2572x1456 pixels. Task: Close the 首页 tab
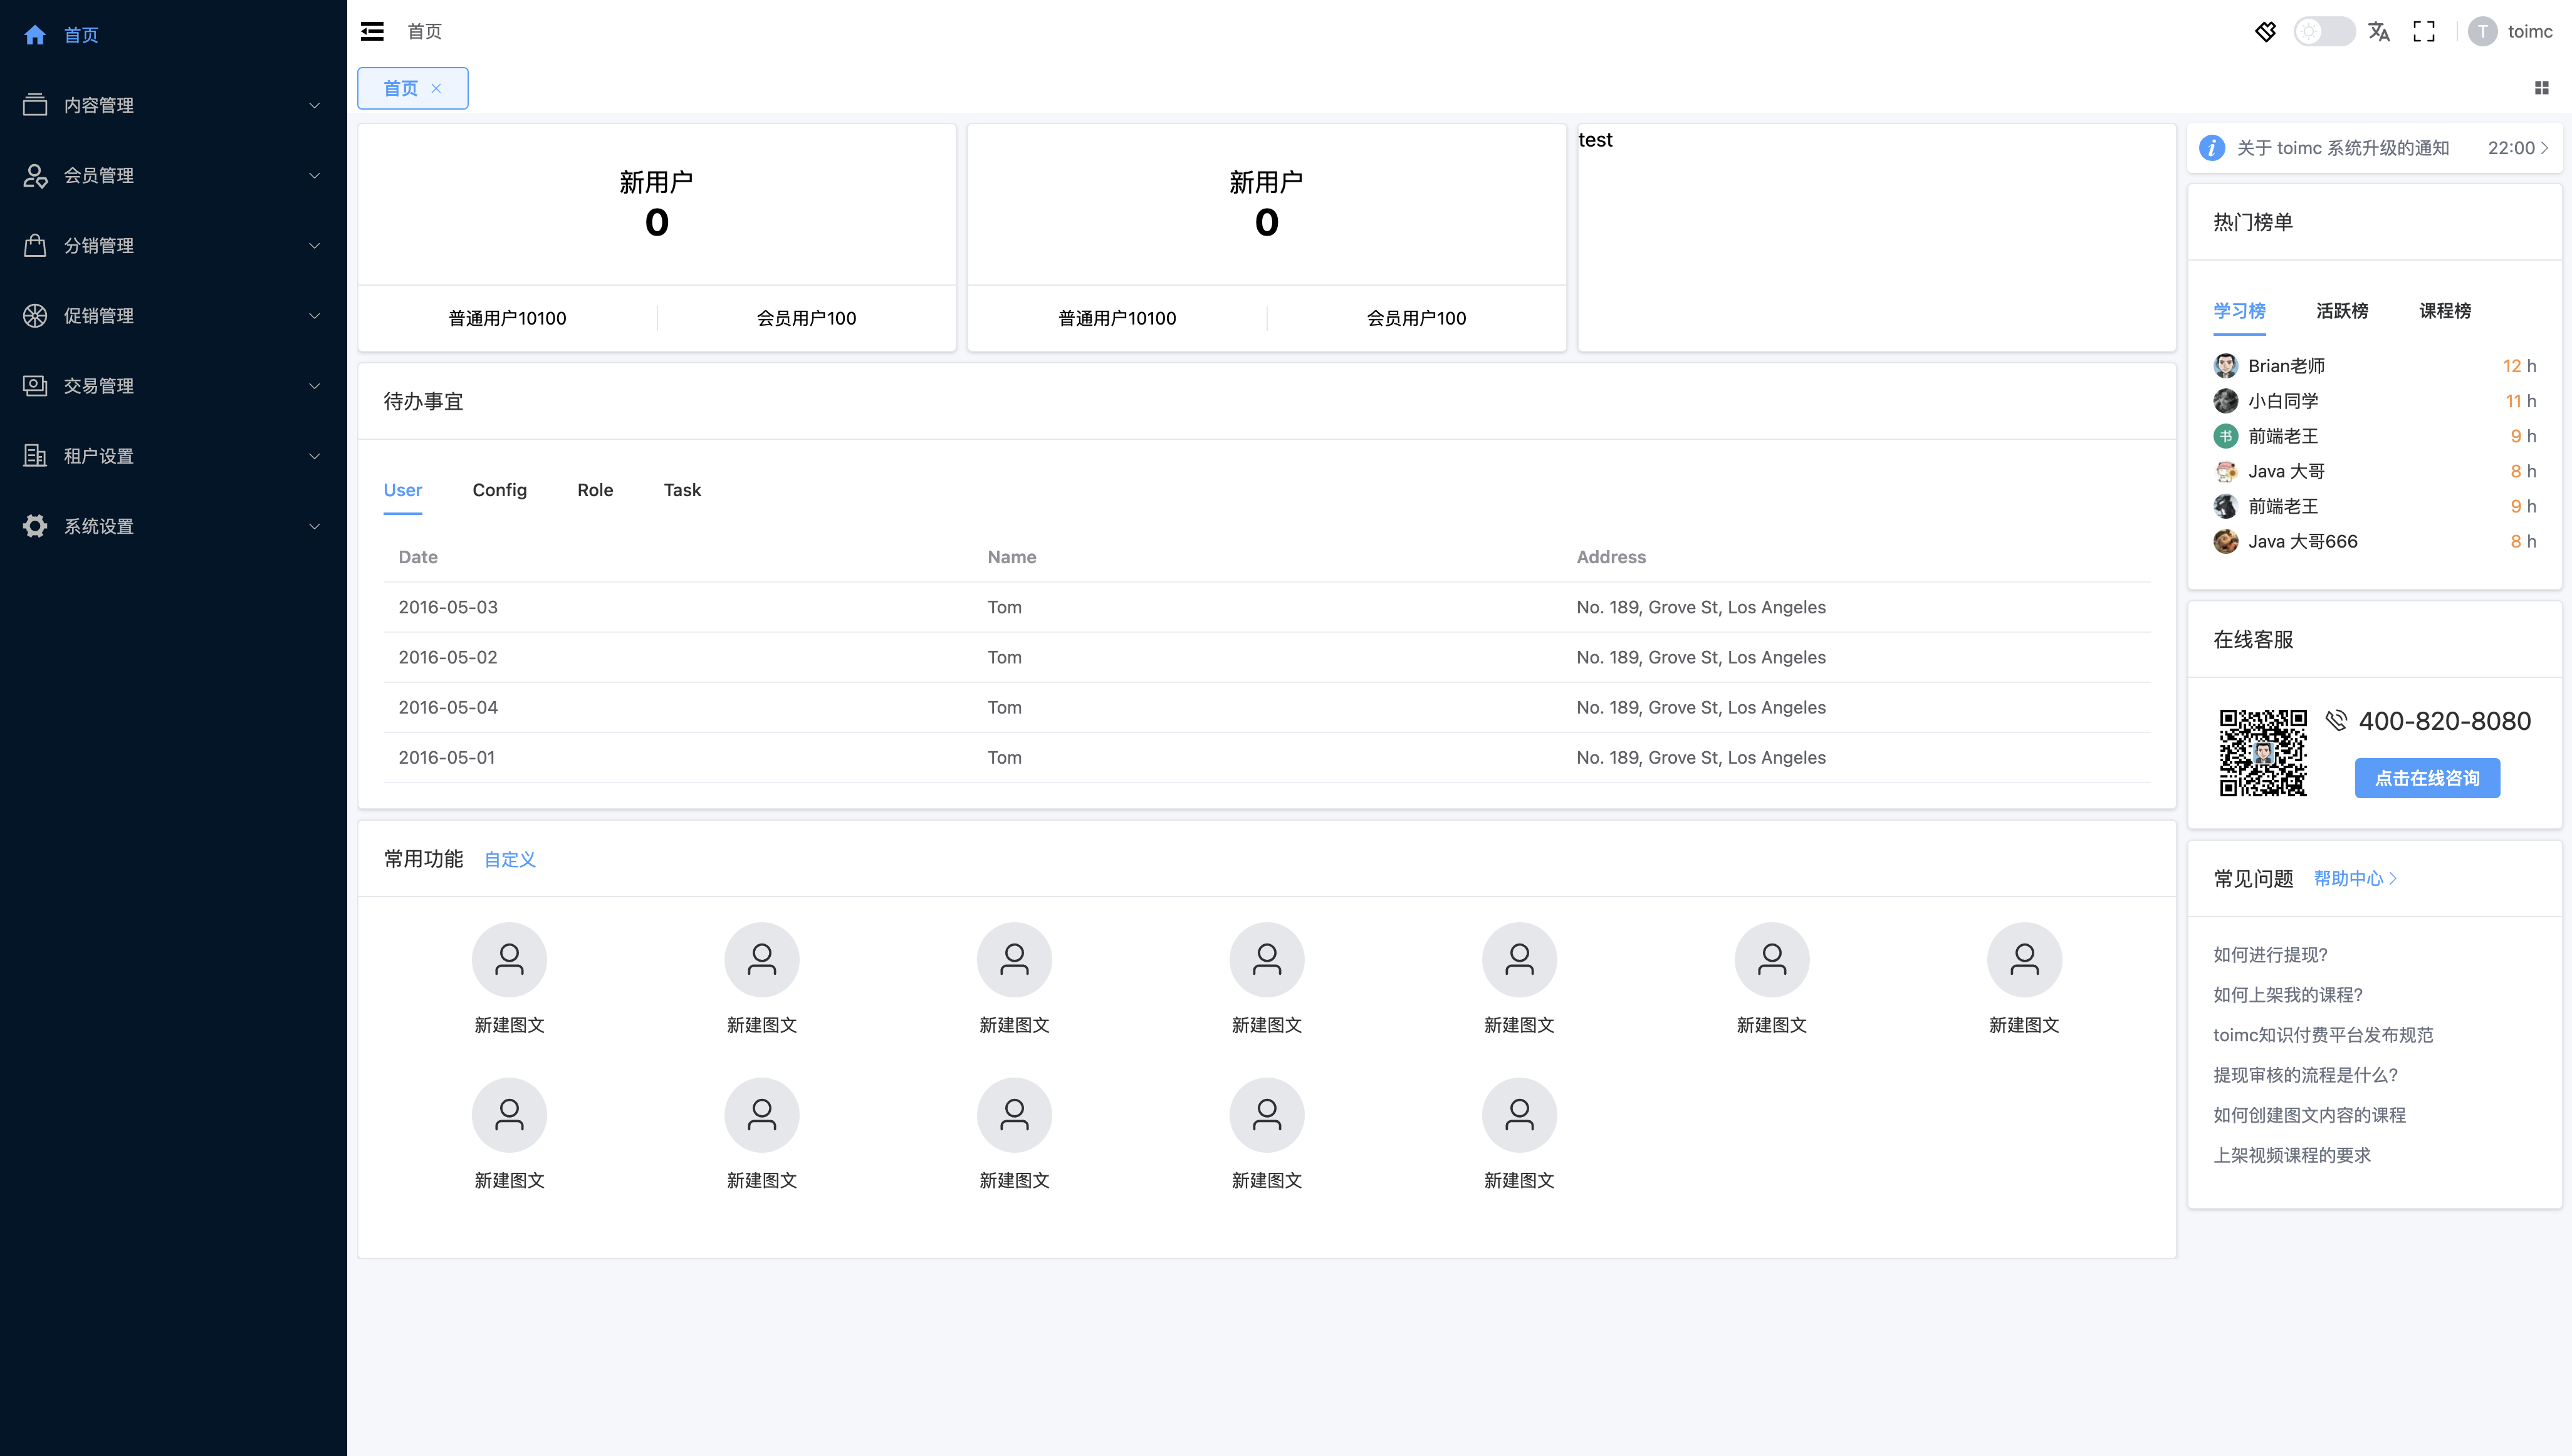point(436,88)
